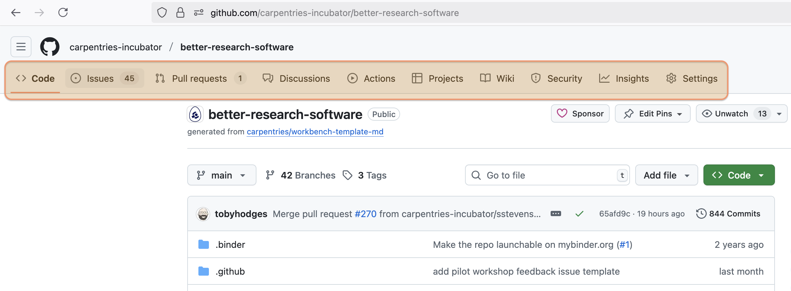Open carpentries/workbench-template-md template link
This screenshot has height=291, width=791.
tap(315, 132)
